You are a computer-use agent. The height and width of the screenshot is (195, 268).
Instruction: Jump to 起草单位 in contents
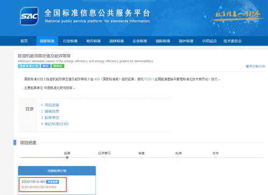pos(50,117)
